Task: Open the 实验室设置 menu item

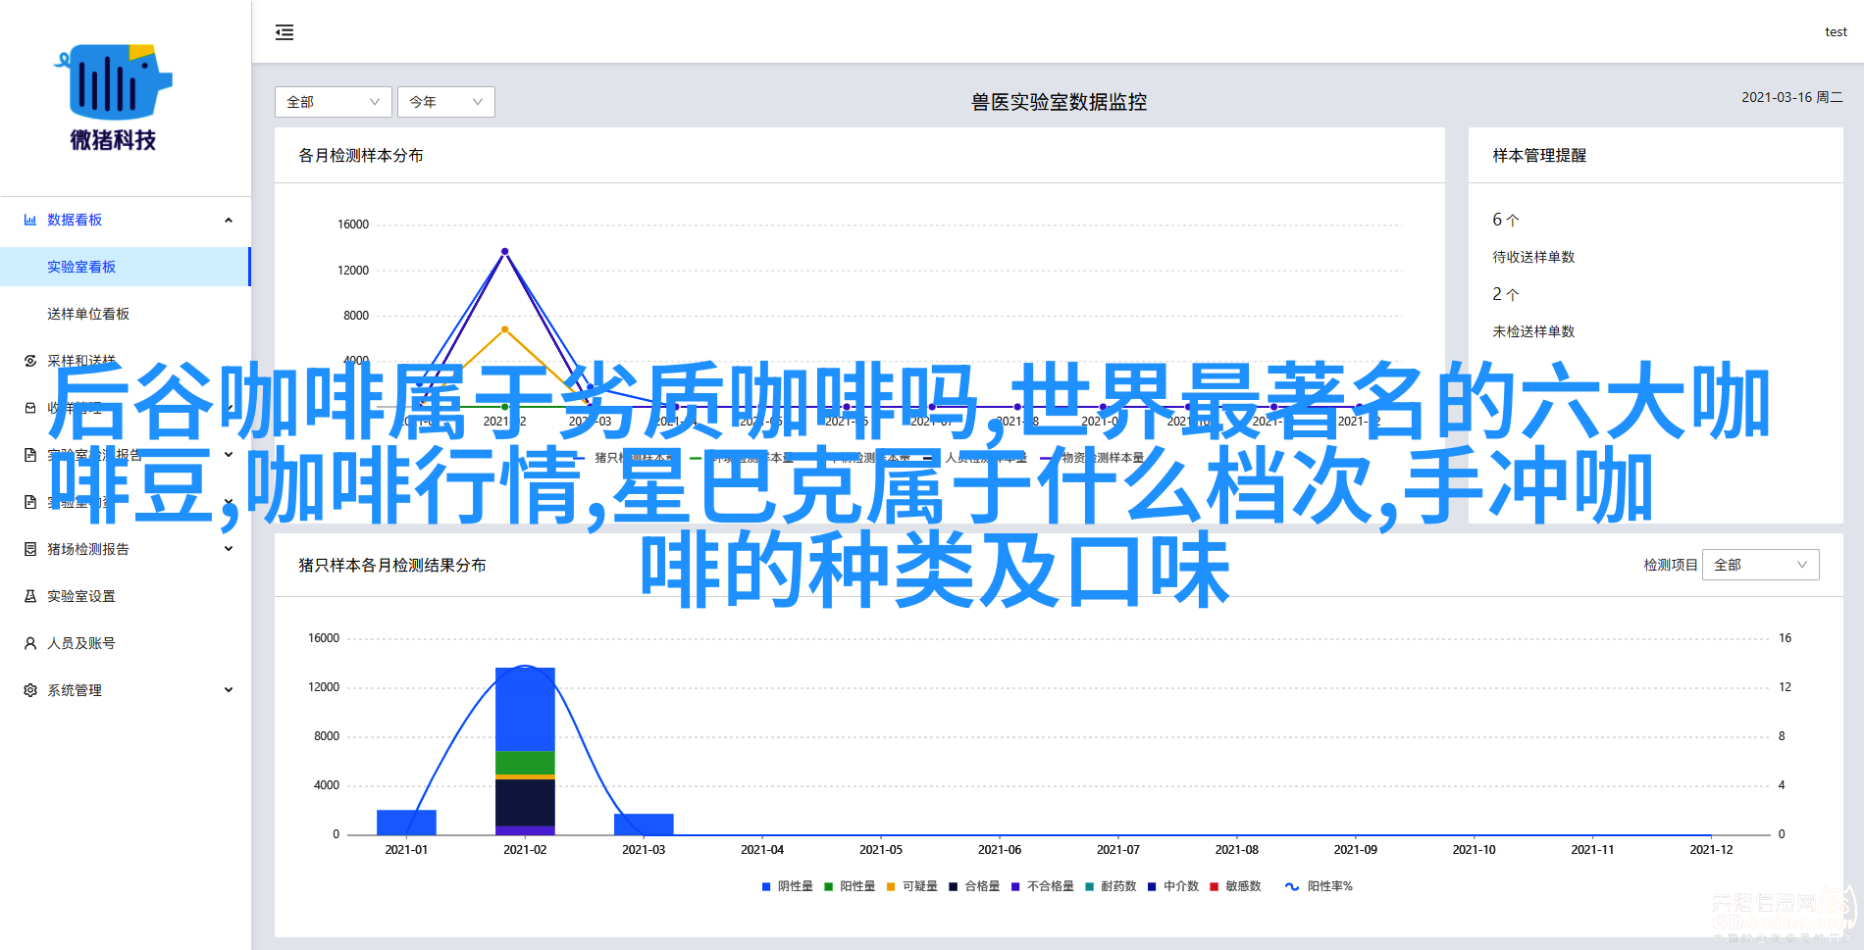Action: [x=126, y=596]
